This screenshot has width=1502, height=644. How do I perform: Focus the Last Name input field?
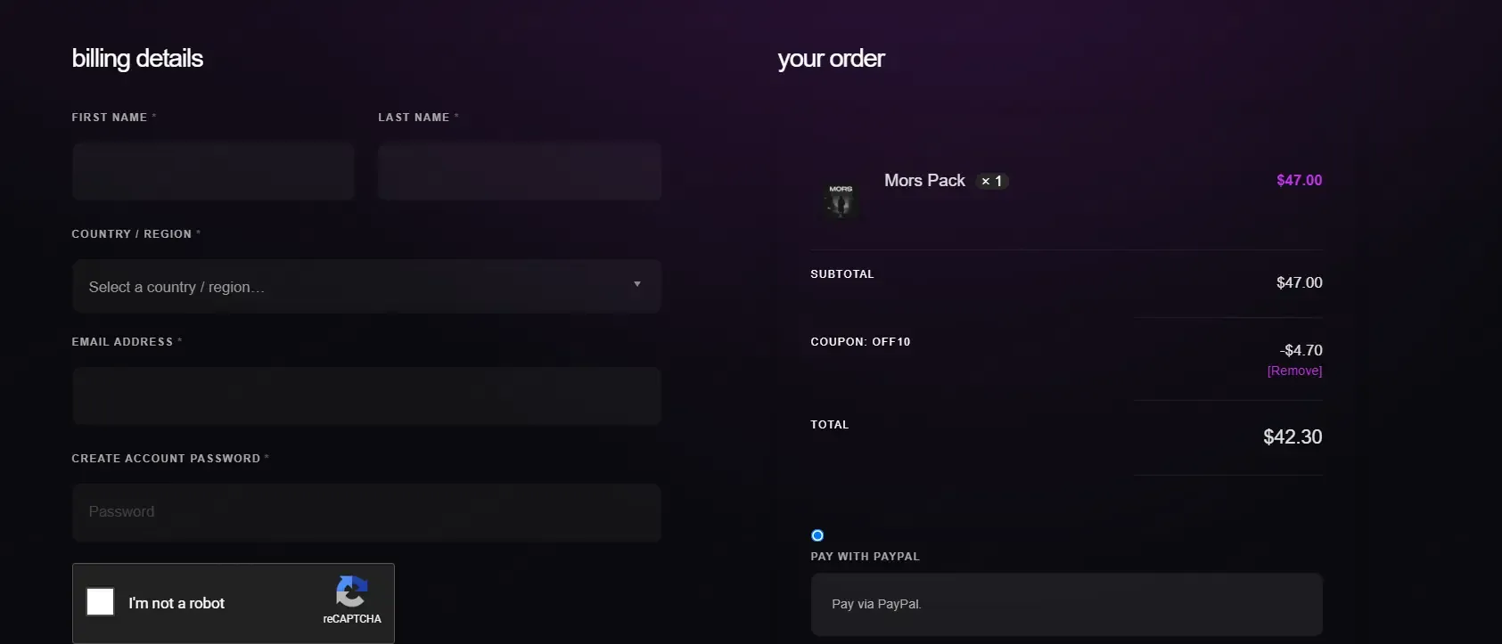520,171
